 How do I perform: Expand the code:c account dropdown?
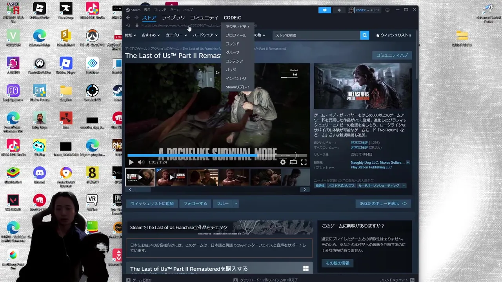point(364,10)
